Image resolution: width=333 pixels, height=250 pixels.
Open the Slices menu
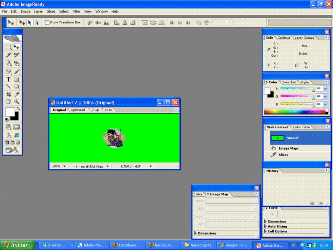tap(51, 12)
